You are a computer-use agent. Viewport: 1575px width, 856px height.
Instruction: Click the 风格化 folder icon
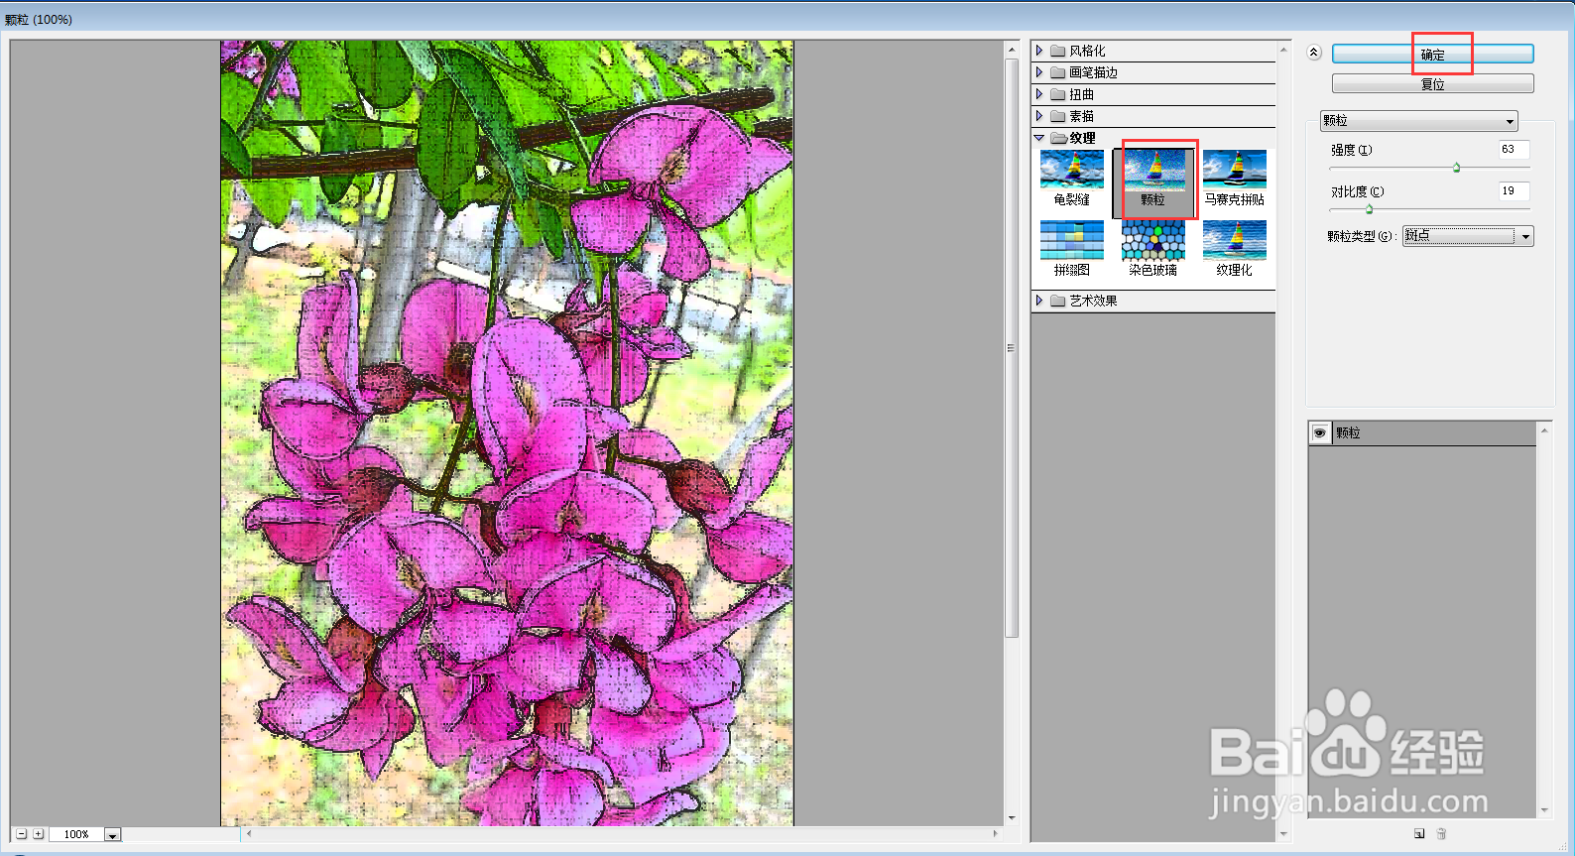(1058, 51)
